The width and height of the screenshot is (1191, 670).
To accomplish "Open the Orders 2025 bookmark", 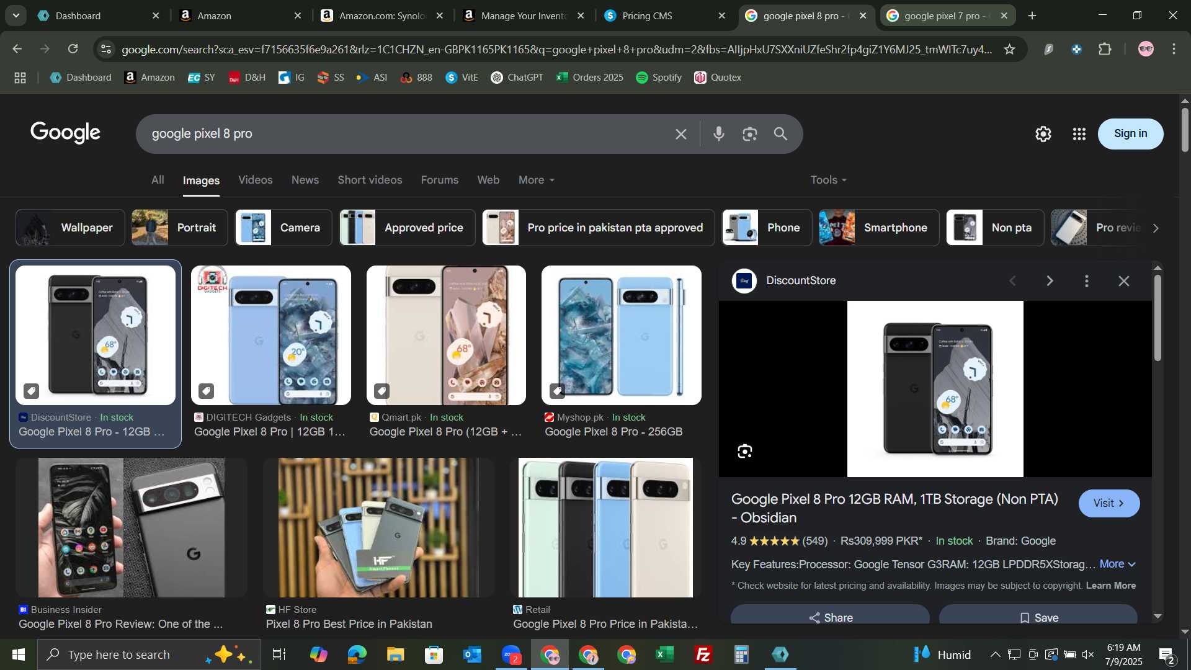I will (x=589, y=78).
